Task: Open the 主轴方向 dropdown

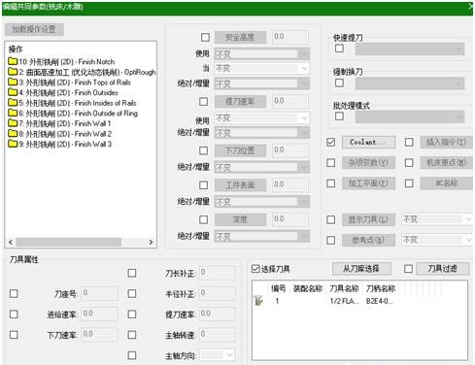Action: tap(217, 355)
